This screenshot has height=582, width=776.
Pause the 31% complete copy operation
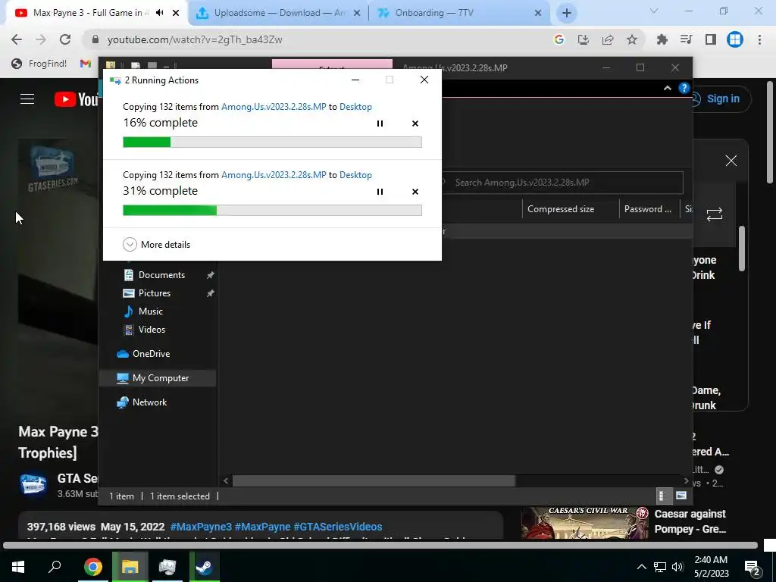380,192
